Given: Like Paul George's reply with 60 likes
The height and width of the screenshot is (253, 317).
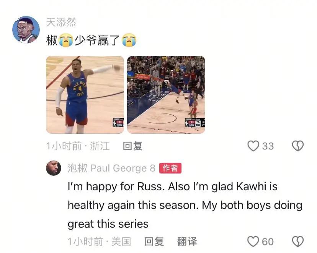Looking at the screenshot, I should pyautogui.click(x=253, y=242).
